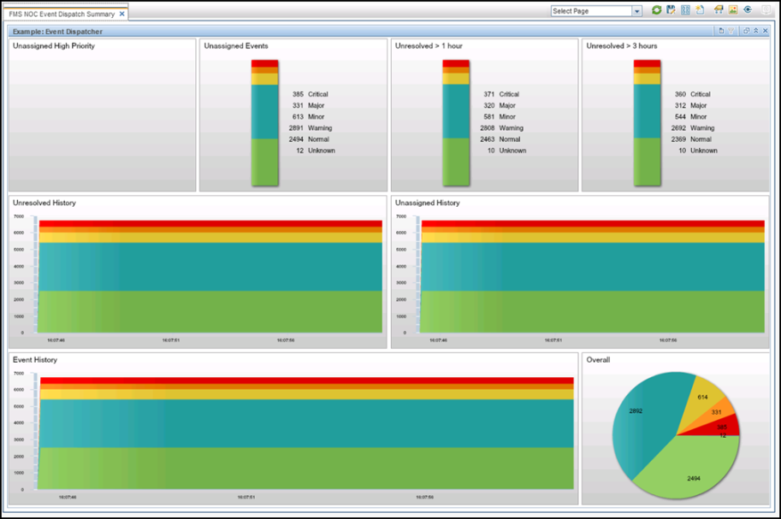Click the 360 Critical row in Unresolved > 3 hours
Viewport: 781px width, 519px height.
[692, 94]
